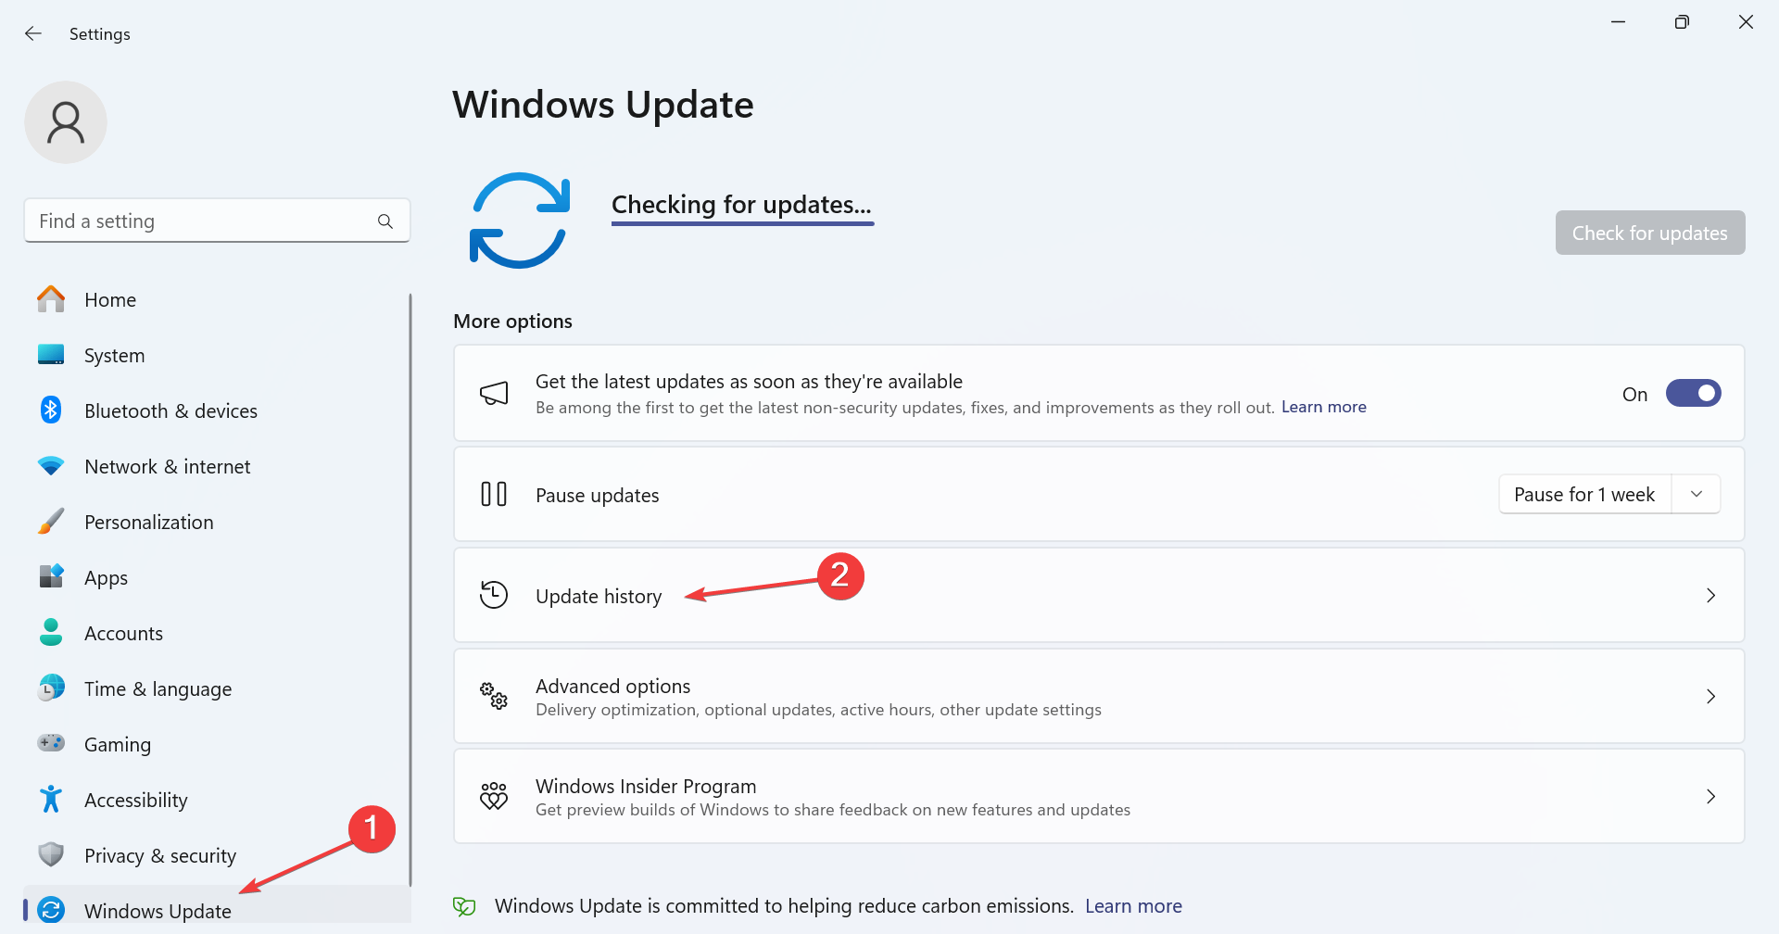Screen dimensions: 1779x934
Task: Open Accounts settings
Action: pos(216,633)
